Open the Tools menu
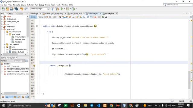 (59, 5)
